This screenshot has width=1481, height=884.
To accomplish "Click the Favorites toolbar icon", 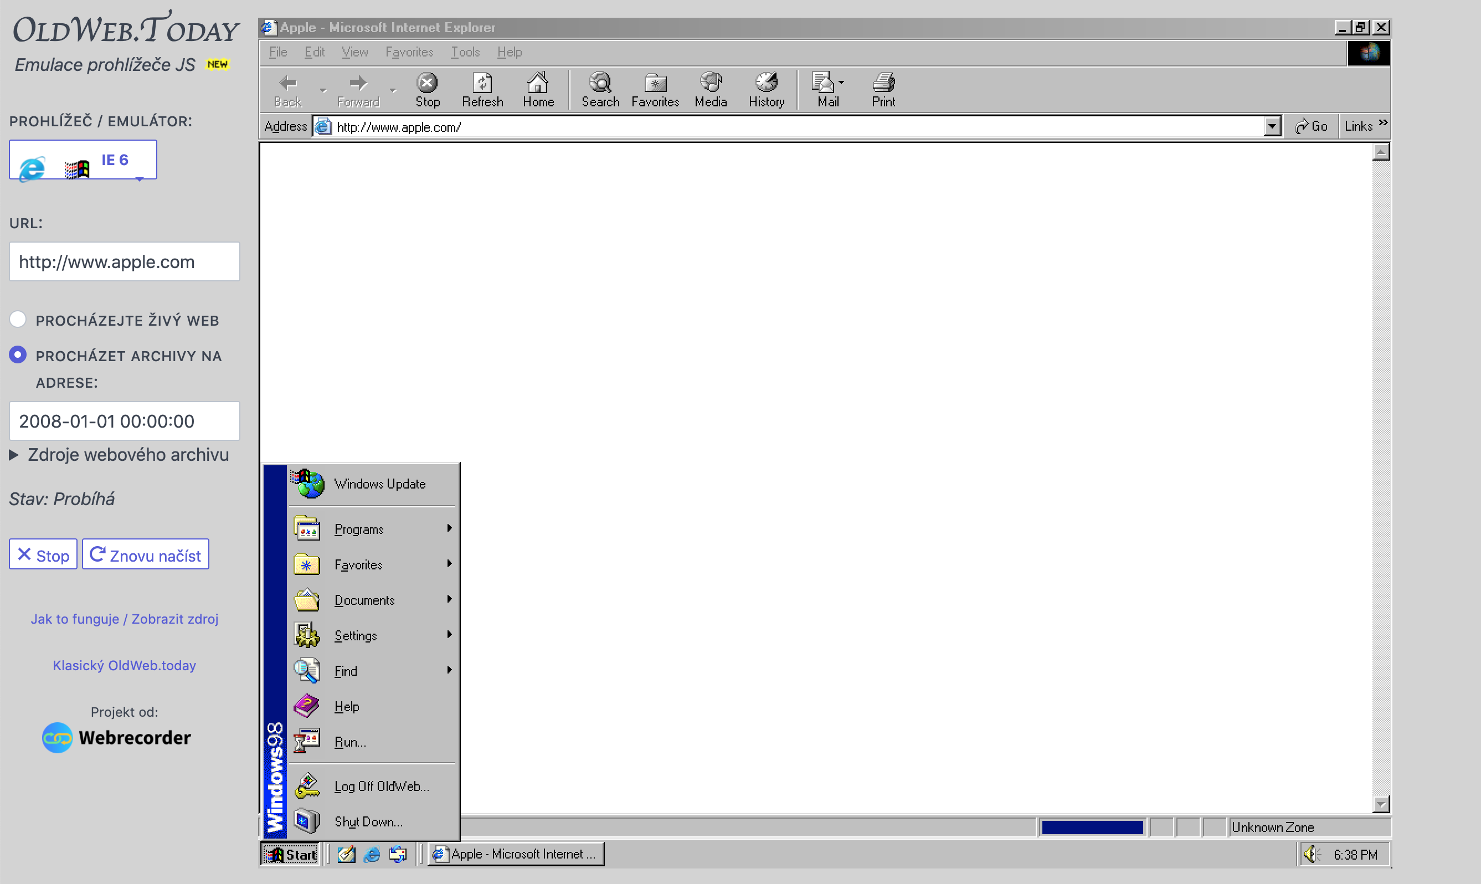I will [x=655, y=88].
